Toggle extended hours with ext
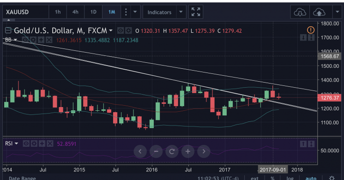The width and height of the screenshot is (344, 180). click(254, 178)
